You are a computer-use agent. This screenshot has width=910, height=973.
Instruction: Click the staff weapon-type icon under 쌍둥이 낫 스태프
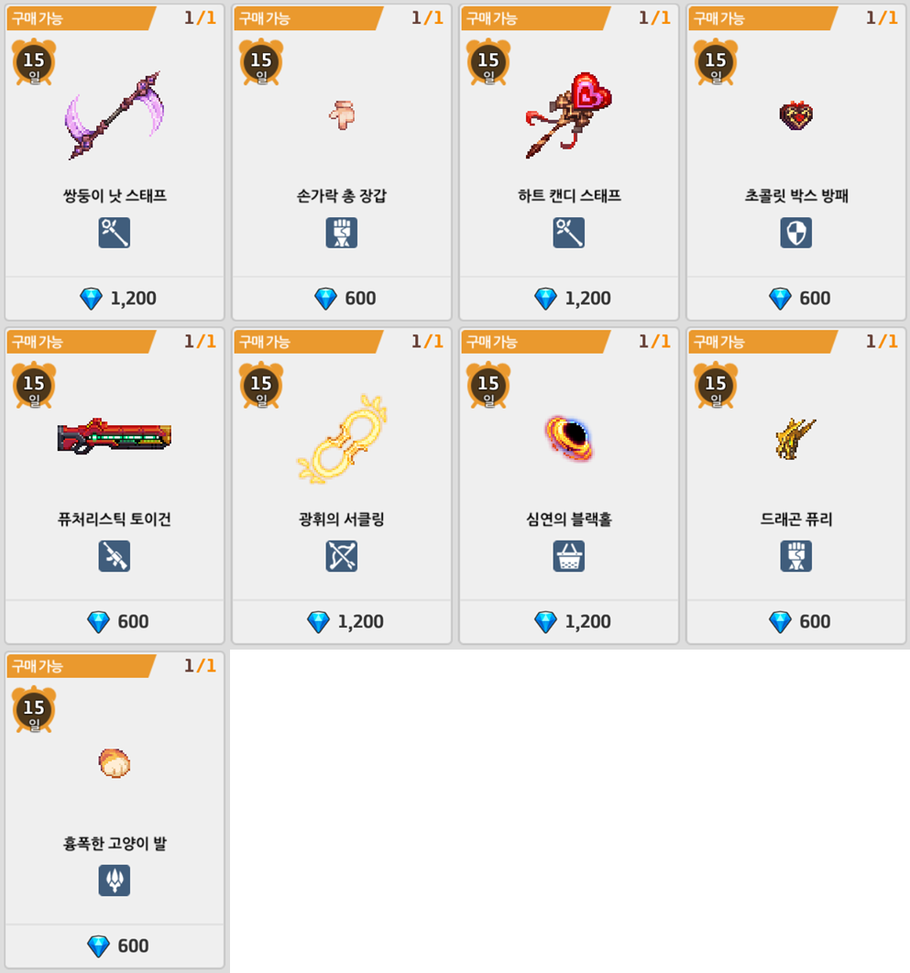pos(115,233)
